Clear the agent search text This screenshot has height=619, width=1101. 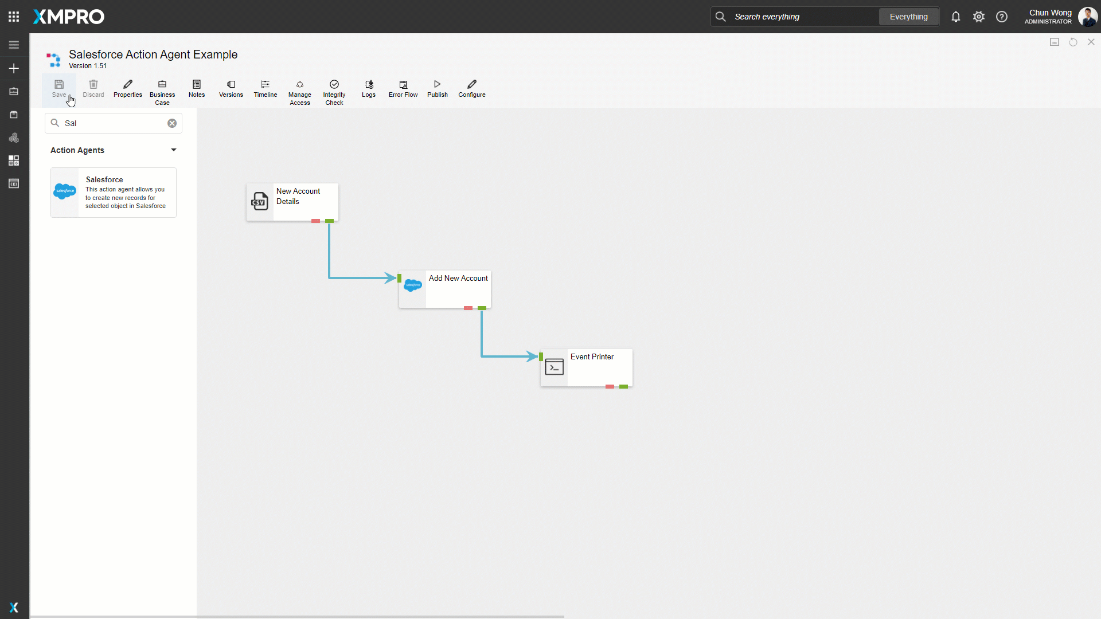172,123
